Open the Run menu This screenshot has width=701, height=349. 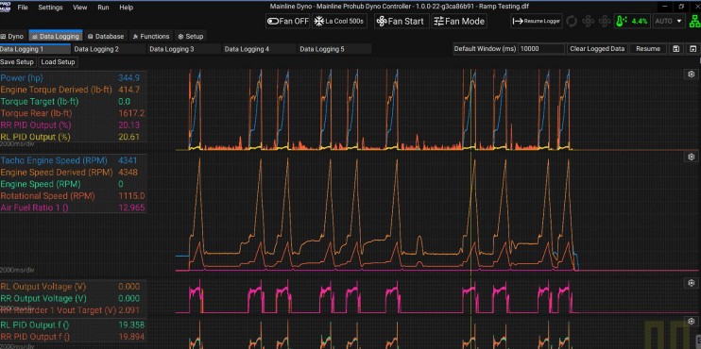pos(103,8)
